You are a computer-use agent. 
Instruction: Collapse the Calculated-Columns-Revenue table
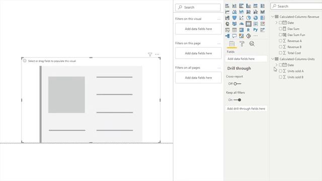[x=273, y=17]
